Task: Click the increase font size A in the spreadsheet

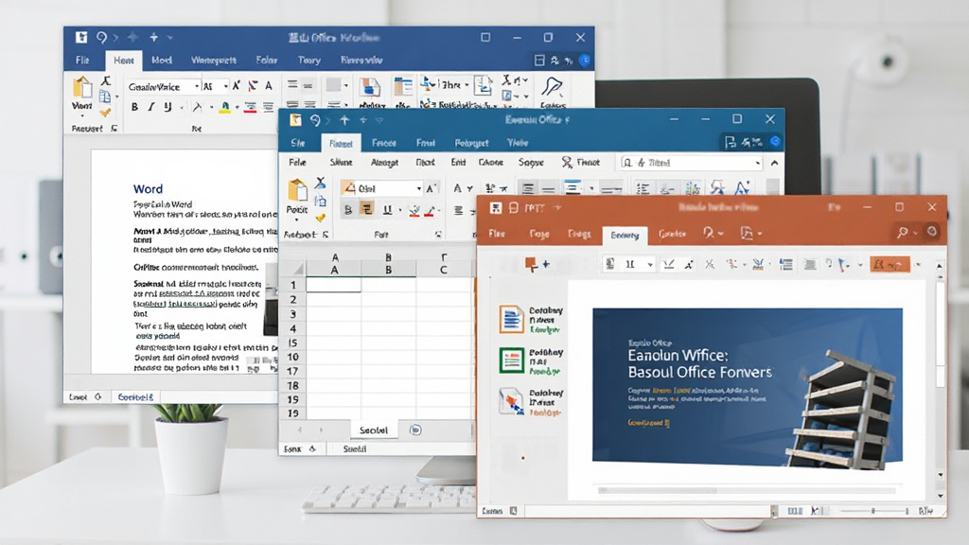Action: tap(432, 188)
